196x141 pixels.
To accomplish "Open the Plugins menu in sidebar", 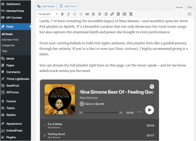I will point(11,137).
